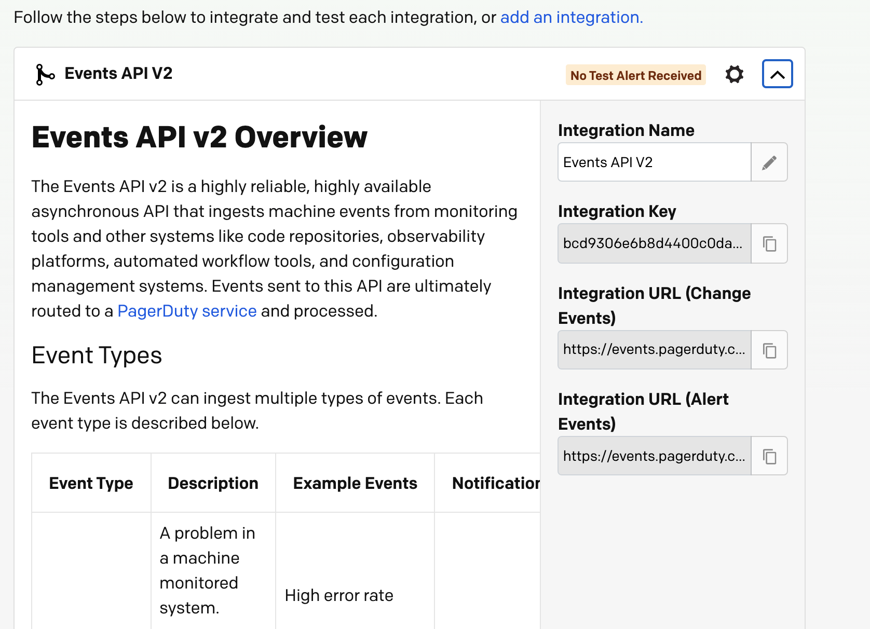The width and height of the screenshot is (870, 629).
Task: Focus the Integration Name input field
Action: coord(655,162)
